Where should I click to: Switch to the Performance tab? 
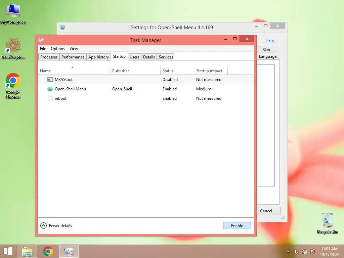[x=73, y=57]
